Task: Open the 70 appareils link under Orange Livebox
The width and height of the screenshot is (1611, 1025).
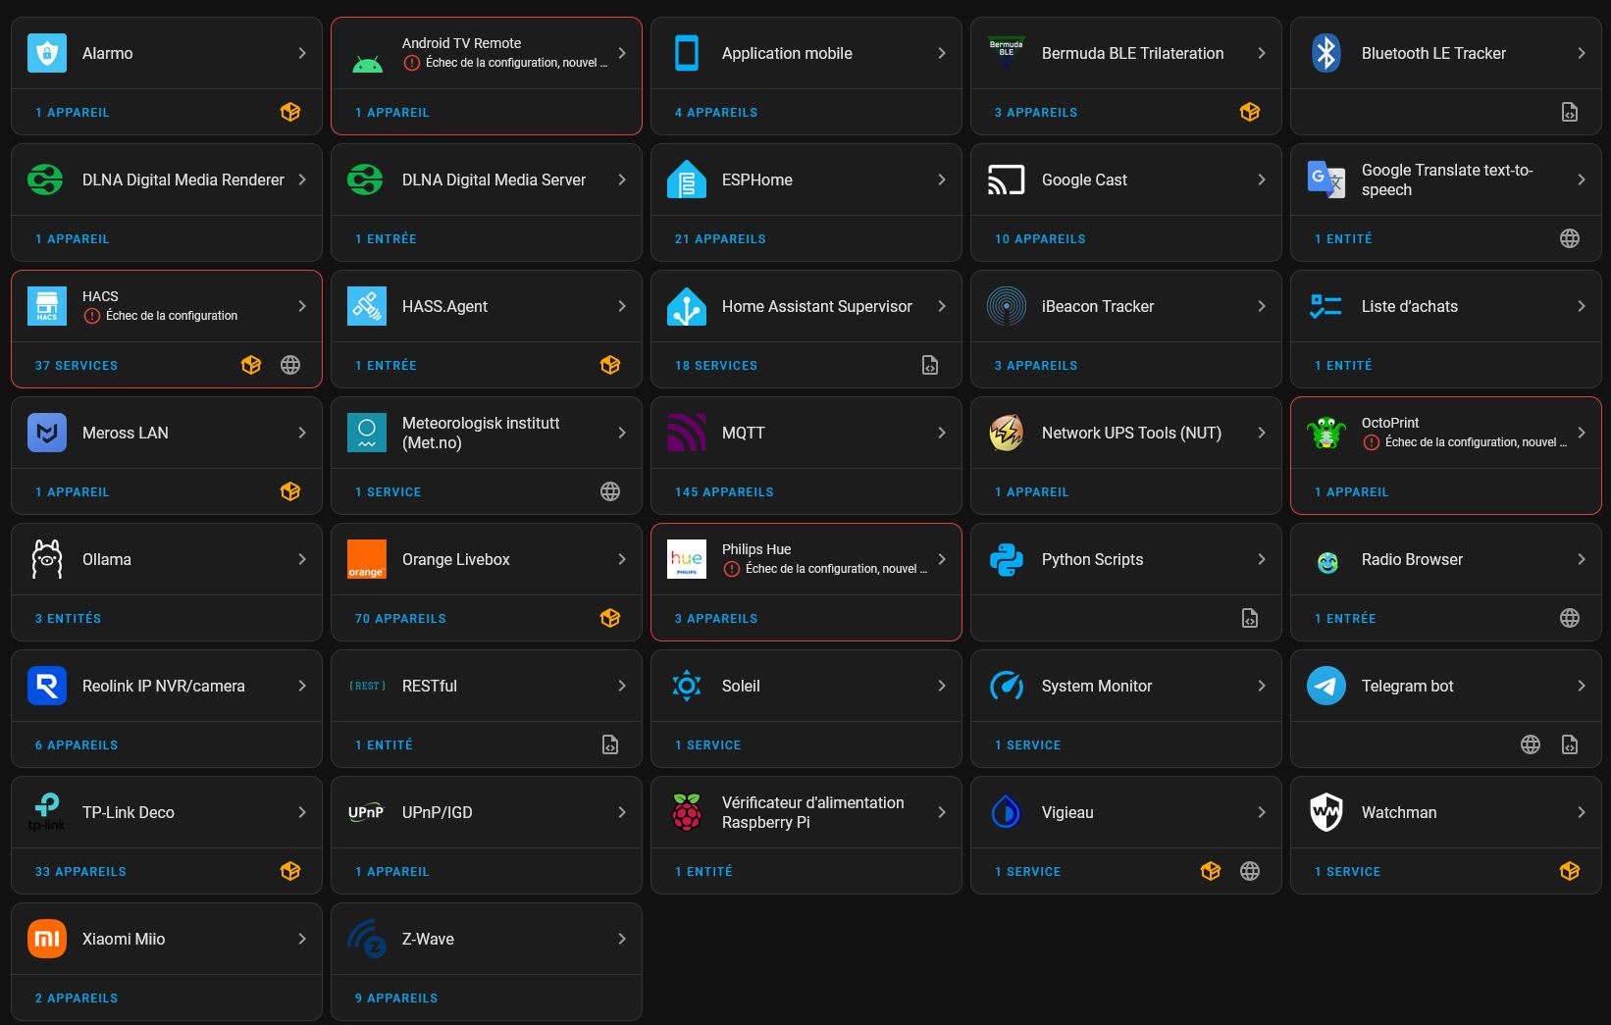Action: point(400,619)
